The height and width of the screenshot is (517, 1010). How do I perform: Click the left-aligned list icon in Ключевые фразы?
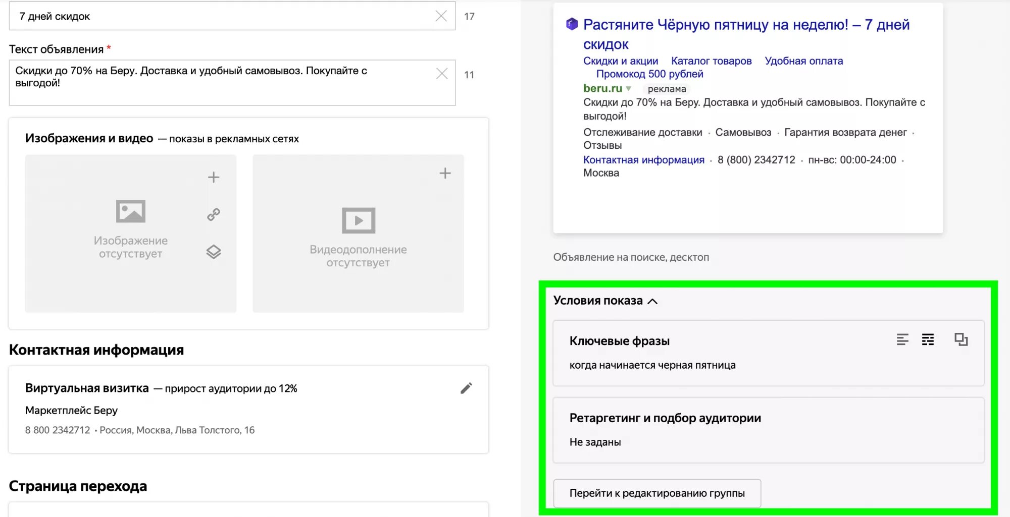(x=902, y=339)
